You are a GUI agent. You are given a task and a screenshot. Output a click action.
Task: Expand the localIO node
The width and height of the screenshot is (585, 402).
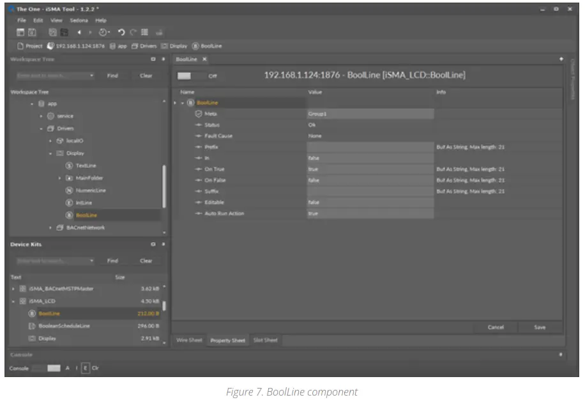pyautogui.click(x=50, y=141)
